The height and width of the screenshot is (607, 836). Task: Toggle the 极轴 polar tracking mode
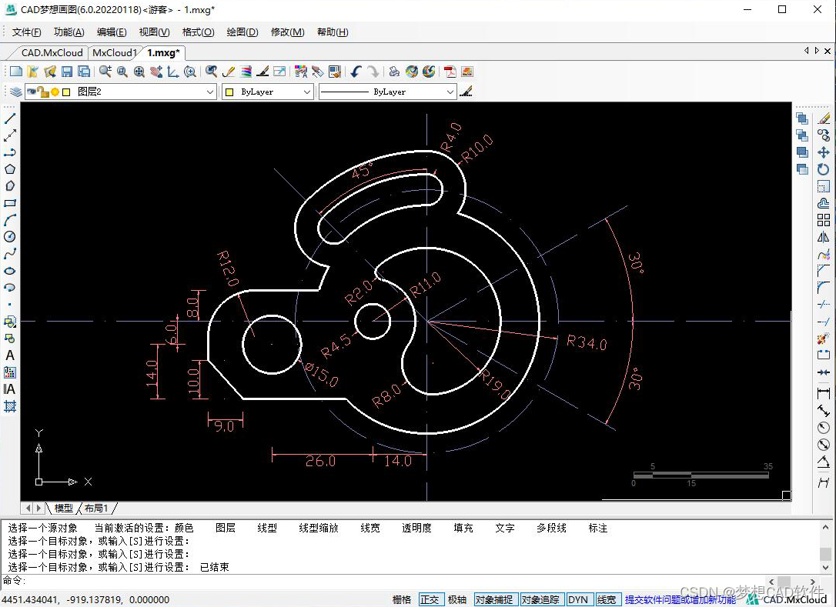(x=457, y=599)
